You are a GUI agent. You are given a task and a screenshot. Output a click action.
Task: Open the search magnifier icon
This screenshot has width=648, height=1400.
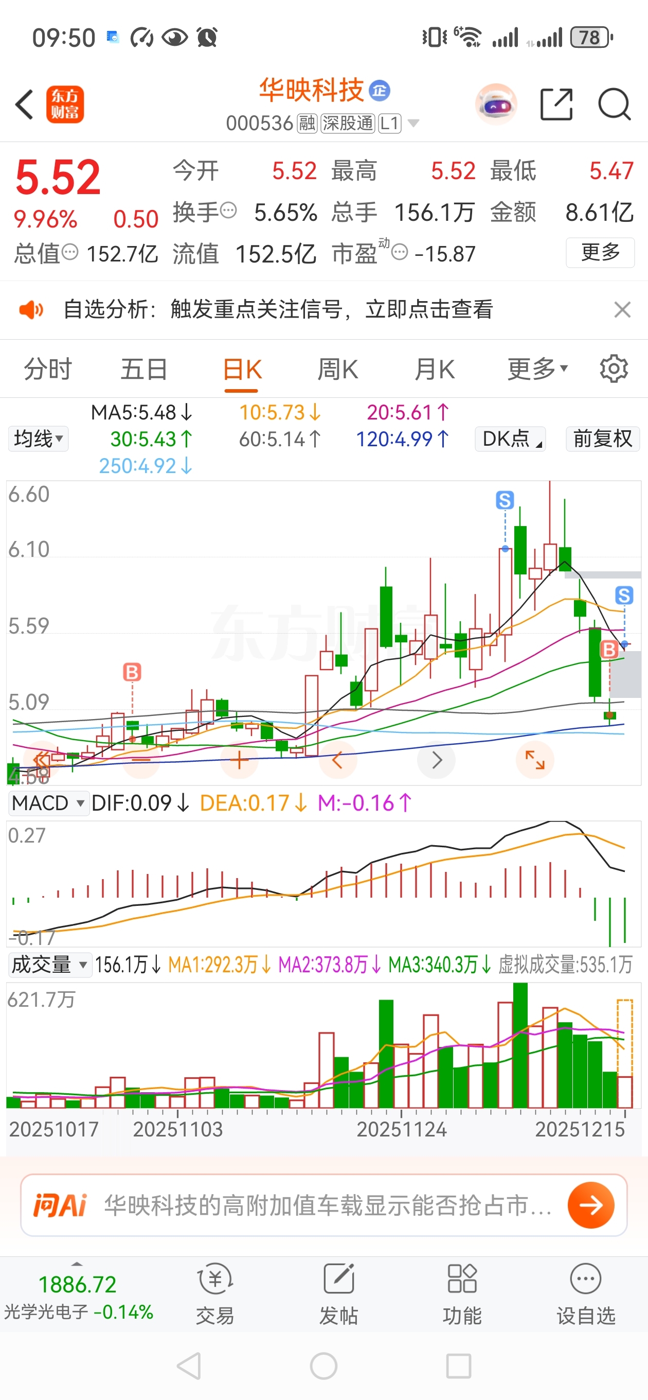[x=615, y=104]
